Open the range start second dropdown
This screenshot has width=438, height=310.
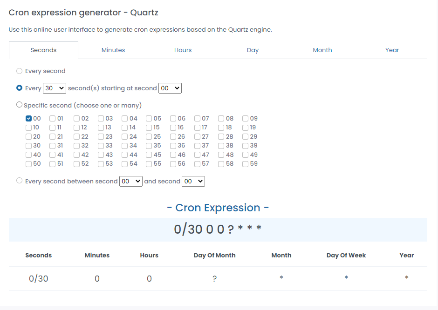click(x=131, y=181)
